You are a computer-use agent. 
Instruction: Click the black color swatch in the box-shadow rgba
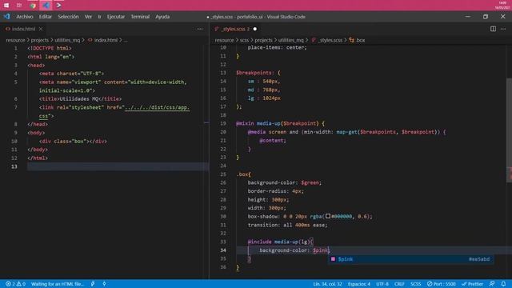pyautogui.click(x=328, y=216)
